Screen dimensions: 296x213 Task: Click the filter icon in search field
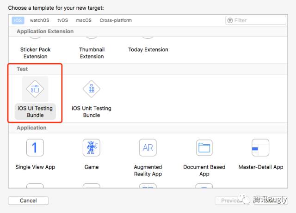click(230, 20)
